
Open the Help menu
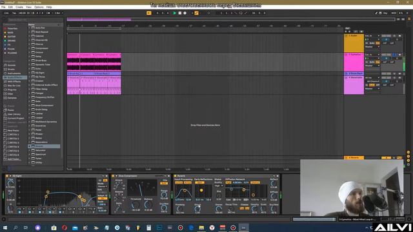[49, 7]
